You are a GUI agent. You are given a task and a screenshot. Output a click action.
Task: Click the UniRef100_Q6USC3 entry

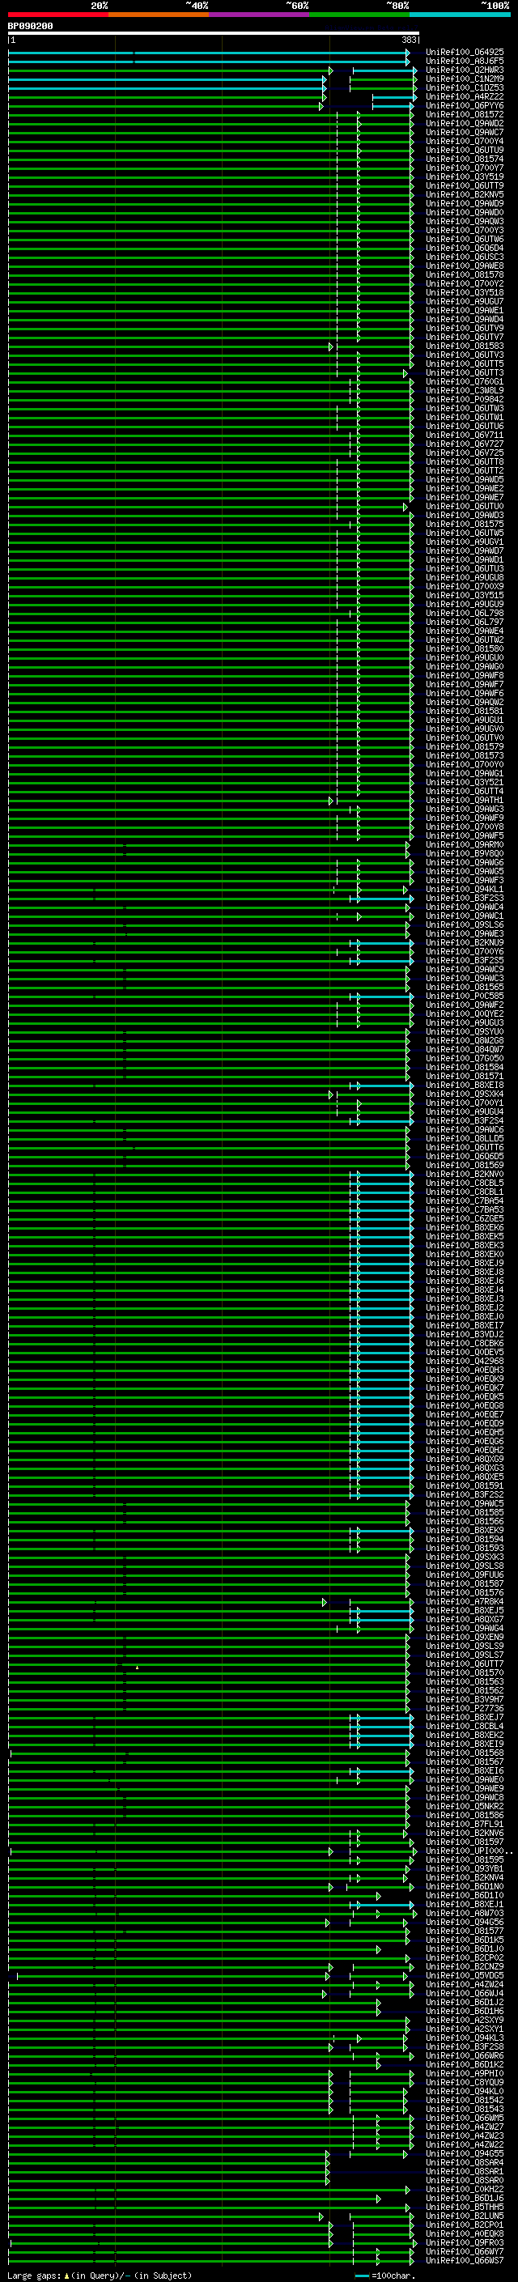[x=465, y=257]
